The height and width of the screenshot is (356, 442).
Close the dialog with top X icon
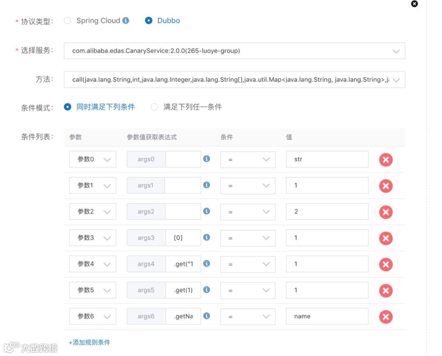pos(414,4)
